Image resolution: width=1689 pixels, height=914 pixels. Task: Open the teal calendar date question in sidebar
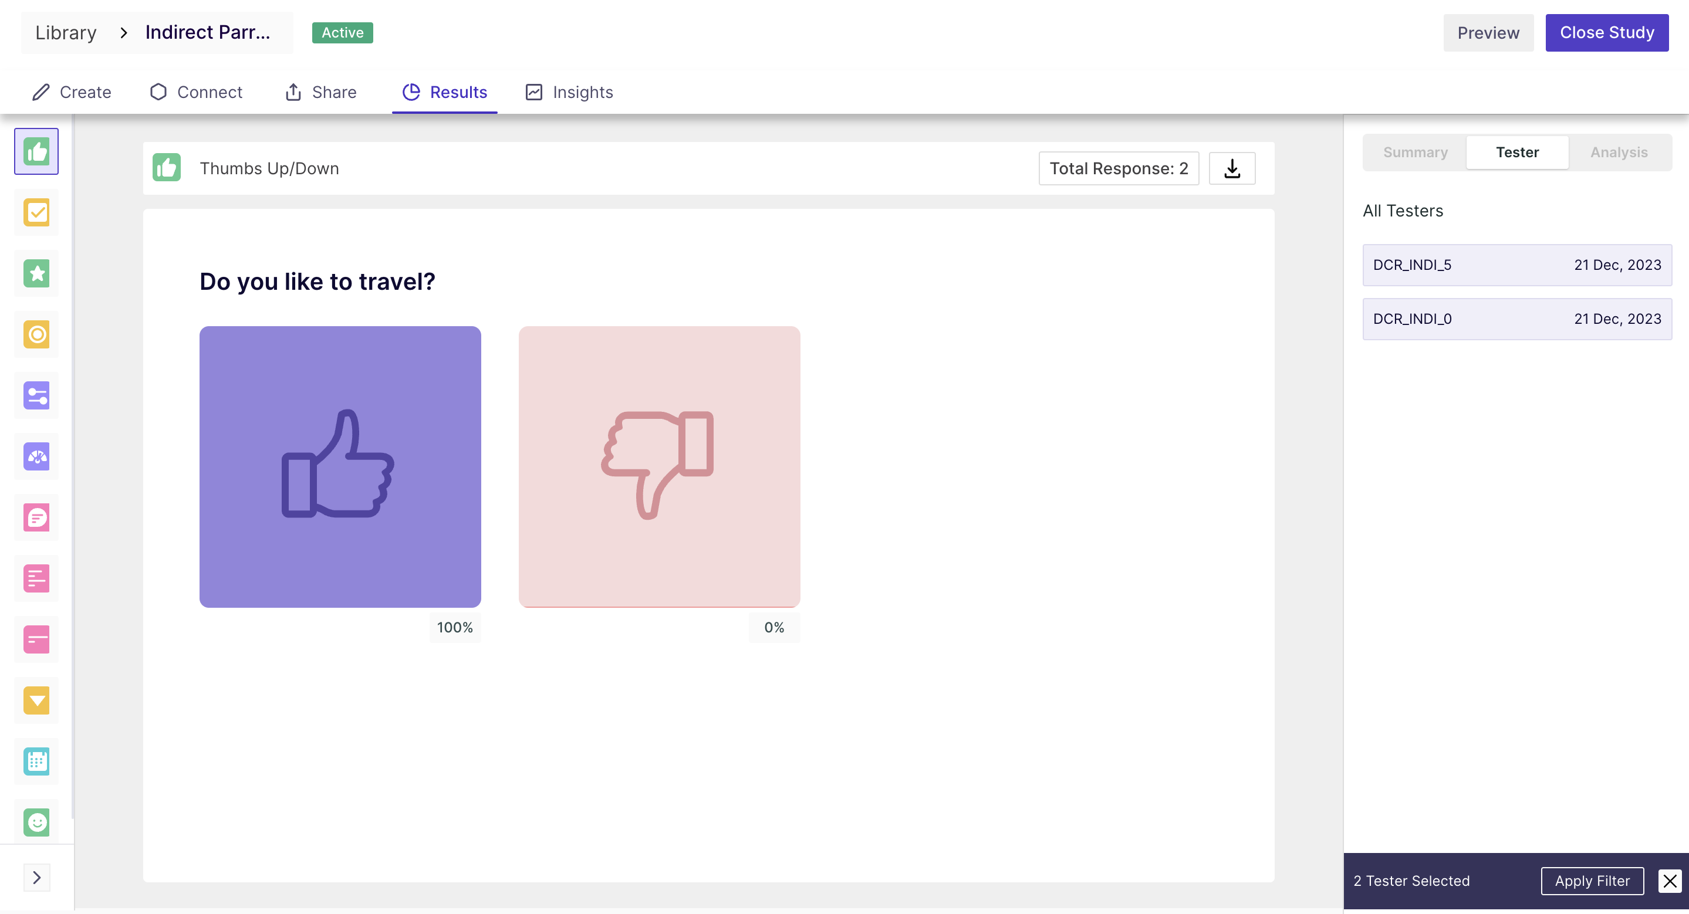(37, 761)
